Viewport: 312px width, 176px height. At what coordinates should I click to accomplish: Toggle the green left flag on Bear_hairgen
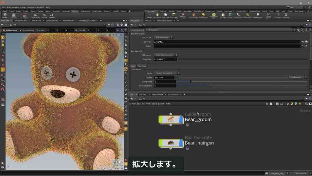pyautogui.click(x=161, y=143)
